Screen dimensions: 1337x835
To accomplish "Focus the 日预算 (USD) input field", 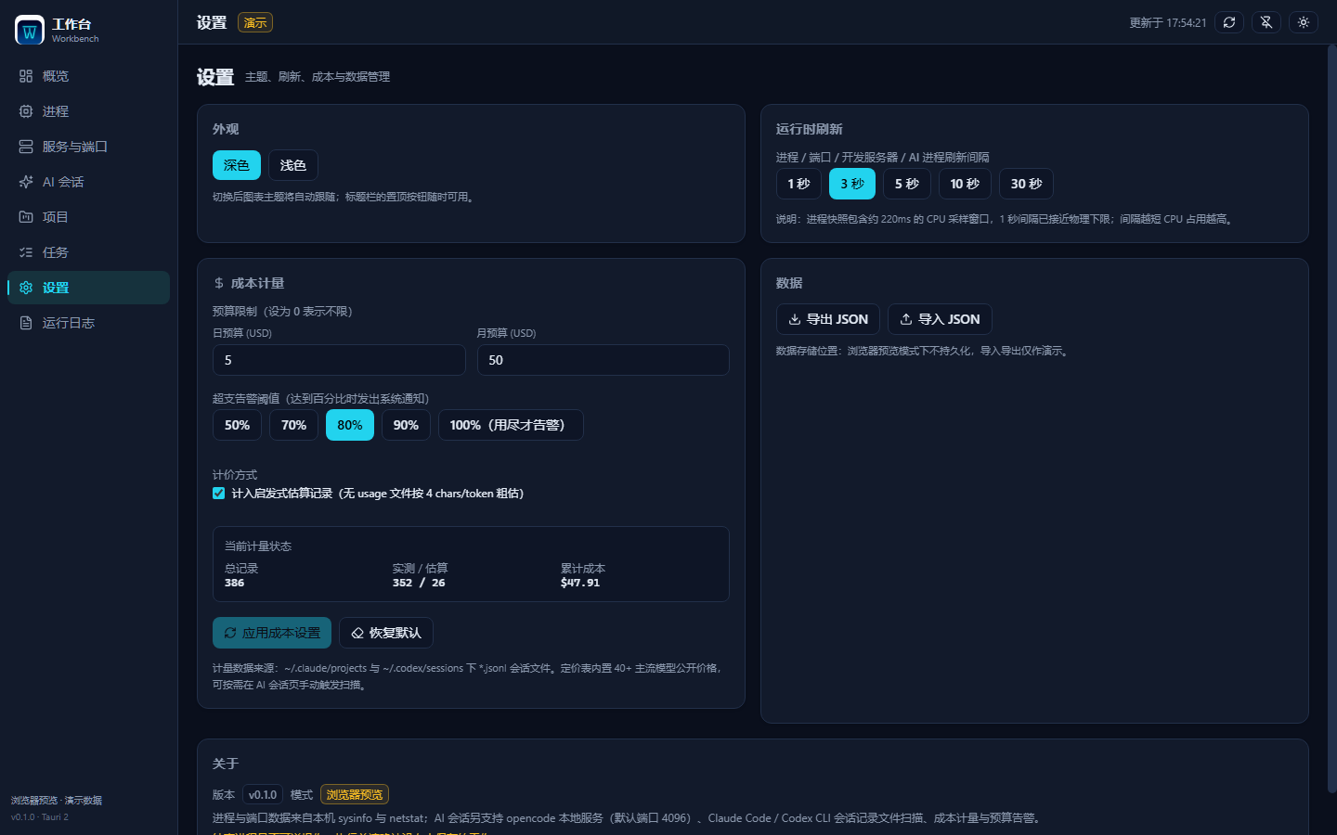I will point(339,360).
